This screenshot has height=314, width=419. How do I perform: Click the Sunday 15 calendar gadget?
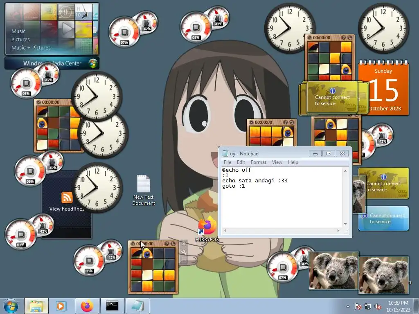click(x=383, y=88)
